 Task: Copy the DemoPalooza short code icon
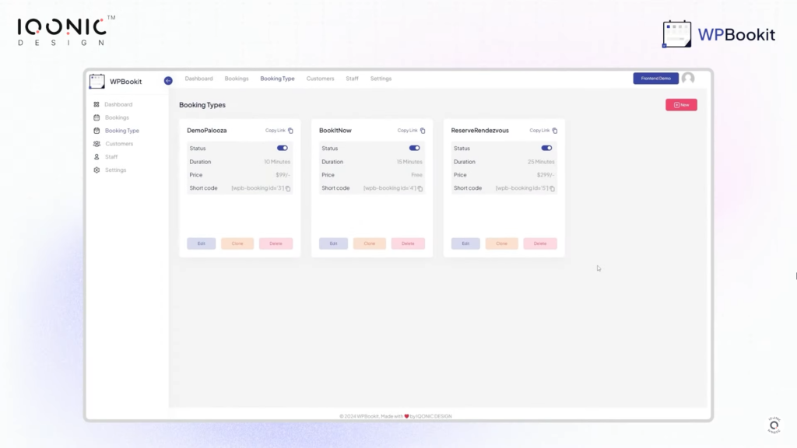coord(288,188)
